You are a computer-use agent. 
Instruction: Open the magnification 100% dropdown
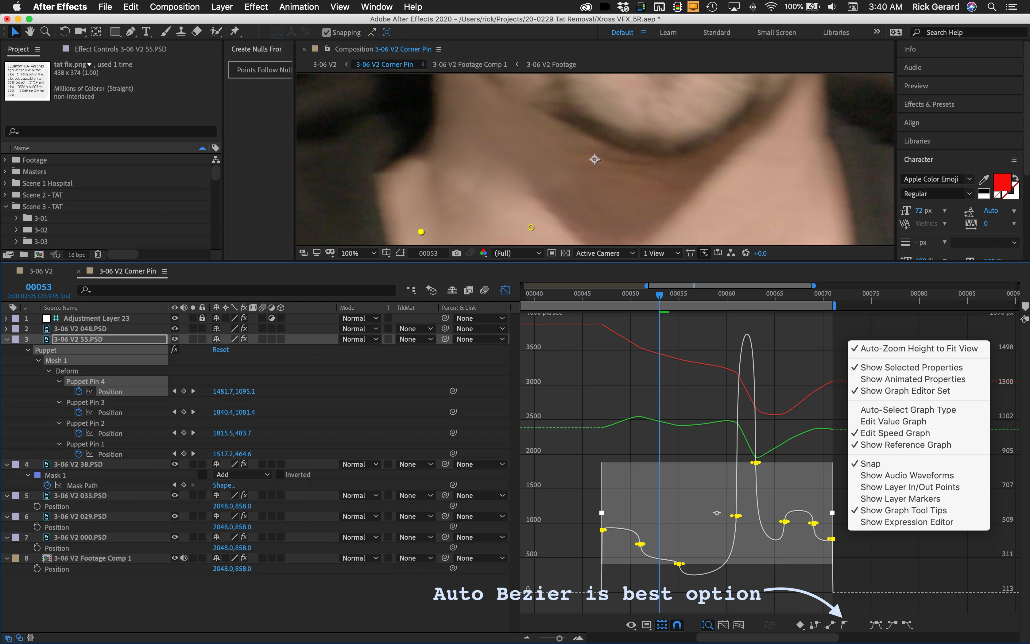tap(358, 253)
